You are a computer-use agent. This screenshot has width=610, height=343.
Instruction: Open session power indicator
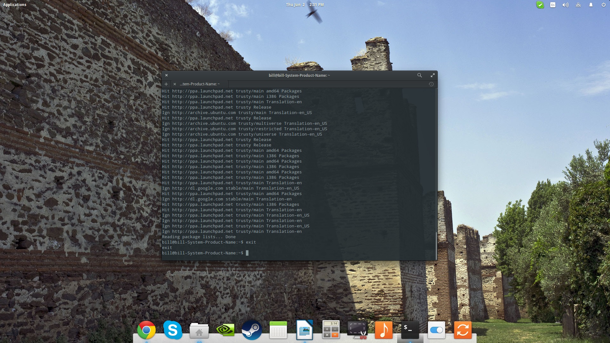coord(603,5)
